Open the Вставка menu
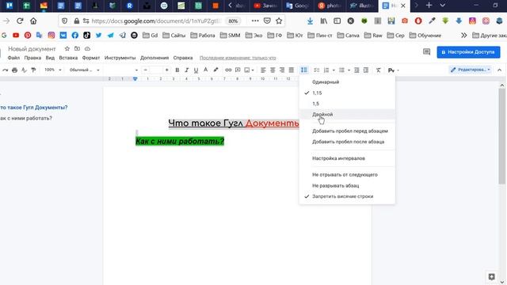This screenshot has height=285, width=507. (x=68, y=58)
